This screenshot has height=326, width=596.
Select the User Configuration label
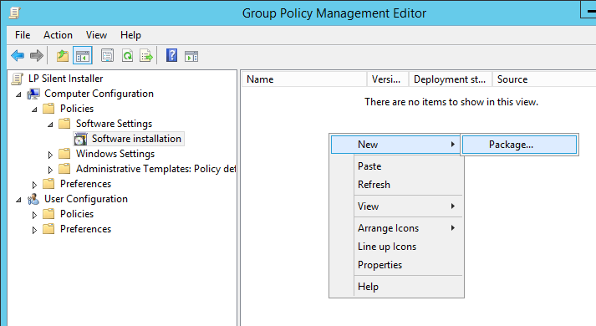pyautogui.click(x=86, y=199)
